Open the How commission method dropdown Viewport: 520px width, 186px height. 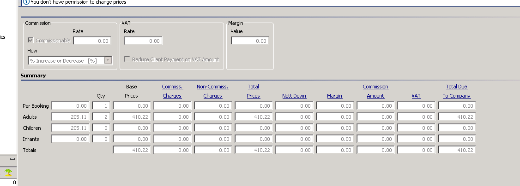(108, 60)
